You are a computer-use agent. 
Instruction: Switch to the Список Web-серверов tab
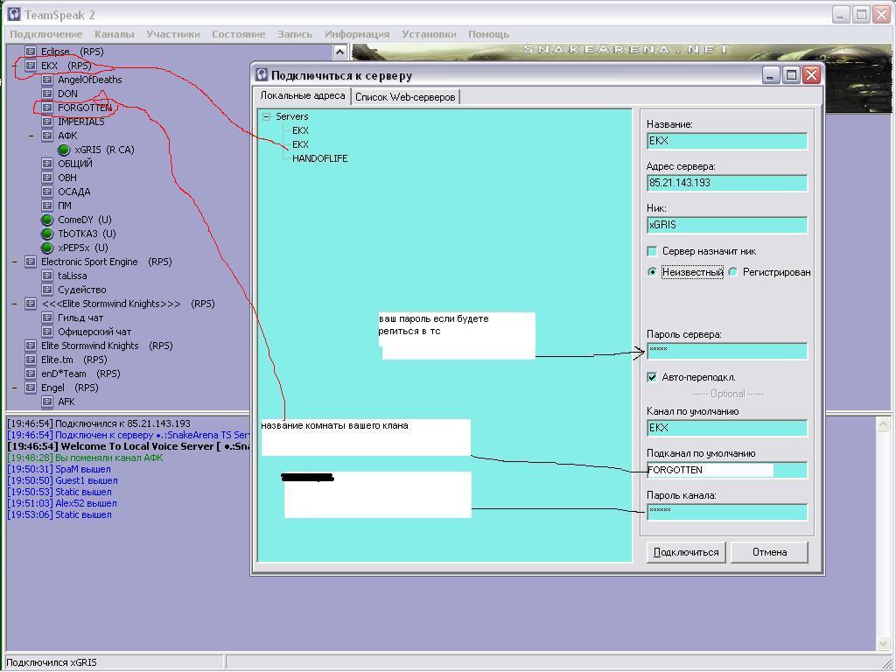[x=405, y=97]
